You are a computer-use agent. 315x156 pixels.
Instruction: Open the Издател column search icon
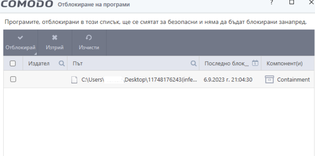tap(62, 63)
